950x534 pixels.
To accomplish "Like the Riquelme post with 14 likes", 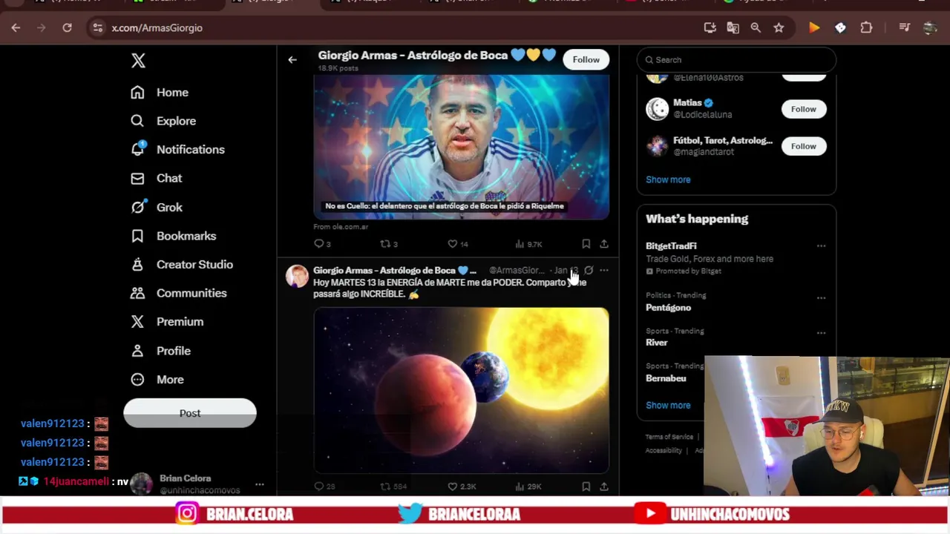I will [457, 244].
